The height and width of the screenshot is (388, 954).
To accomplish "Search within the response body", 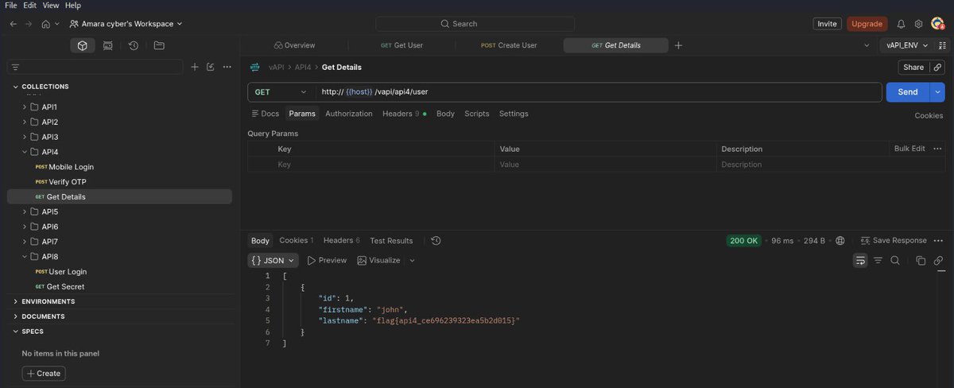I will (895, 260).
